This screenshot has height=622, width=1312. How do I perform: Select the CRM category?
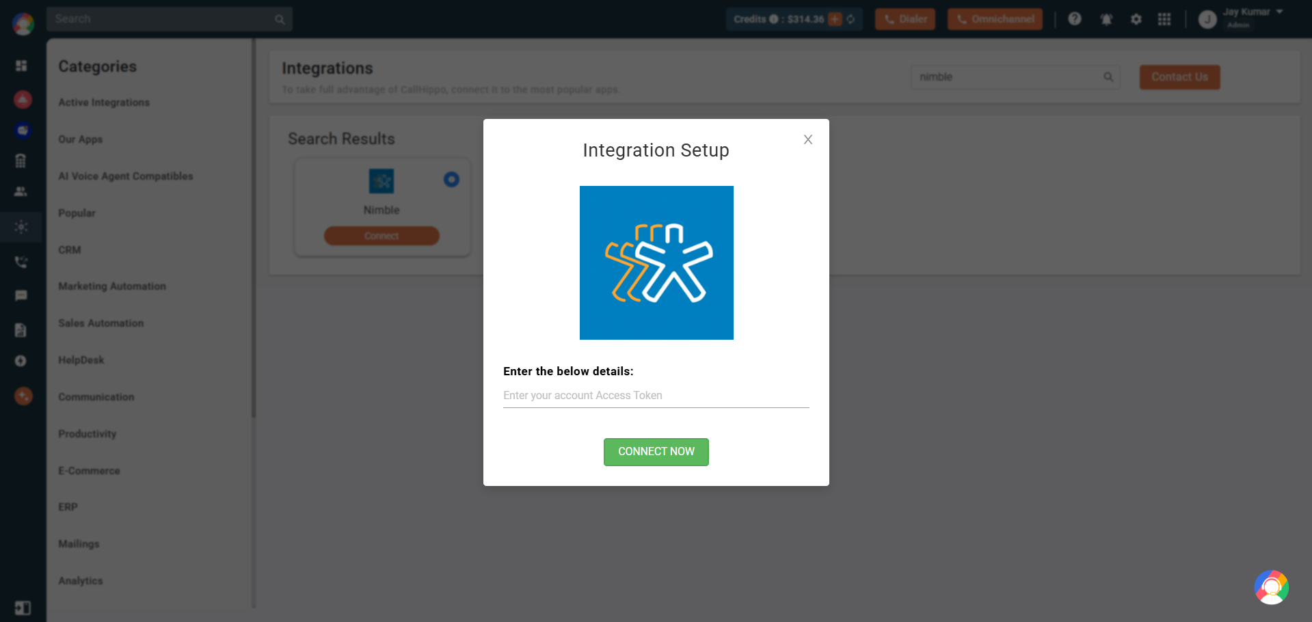click(x=70, y=250)
